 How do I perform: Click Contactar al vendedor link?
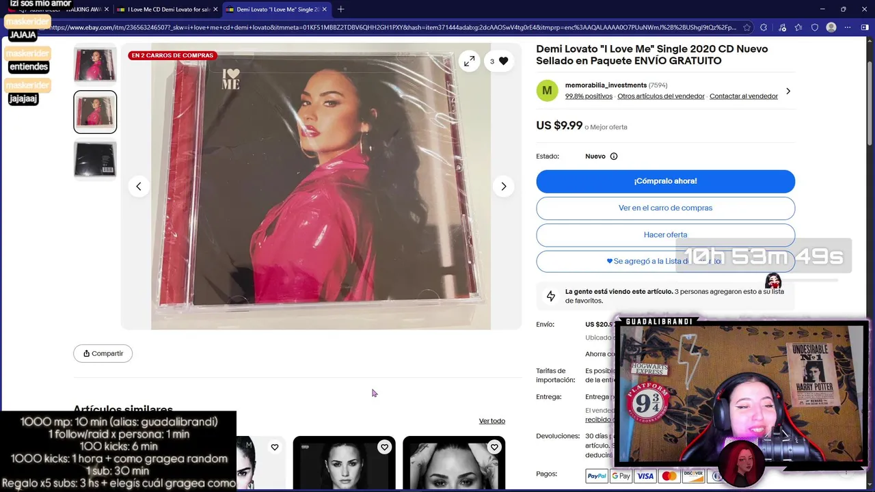pos(744,96)
